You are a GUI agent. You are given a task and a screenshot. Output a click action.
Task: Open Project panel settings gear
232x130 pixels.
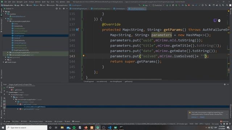[x=64, y=9]
